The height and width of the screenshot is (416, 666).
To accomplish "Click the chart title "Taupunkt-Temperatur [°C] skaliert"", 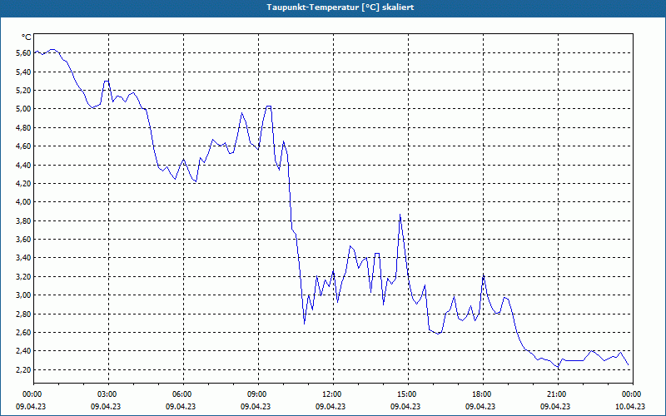I will (x=340, y=7).
